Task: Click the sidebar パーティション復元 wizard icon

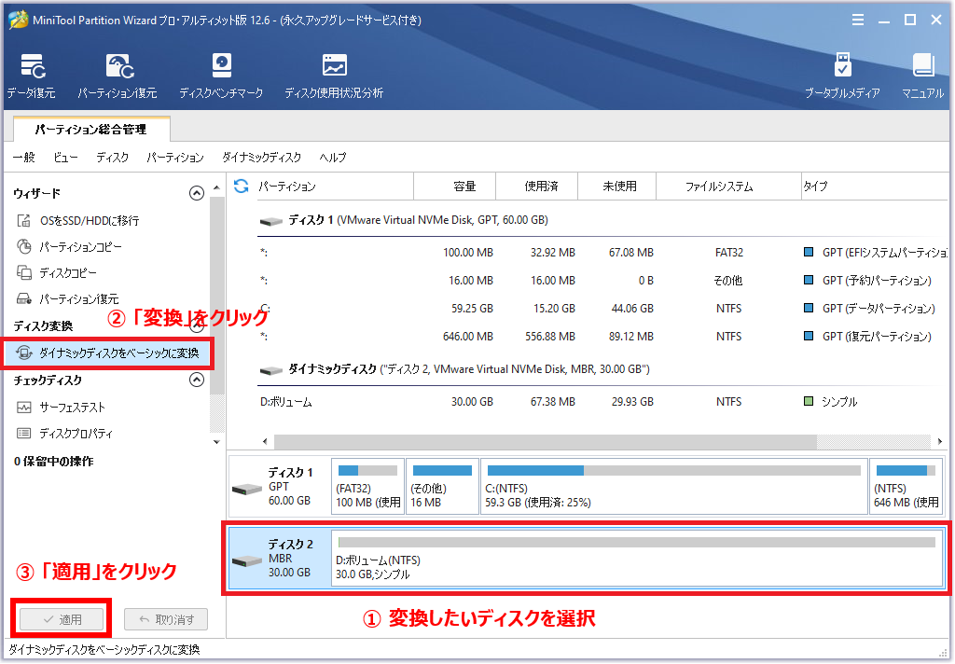Action: [x=23, y=299]
